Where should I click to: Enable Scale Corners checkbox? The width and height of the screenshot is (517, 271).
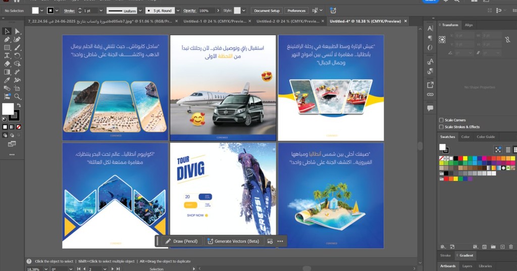[441, 120]
